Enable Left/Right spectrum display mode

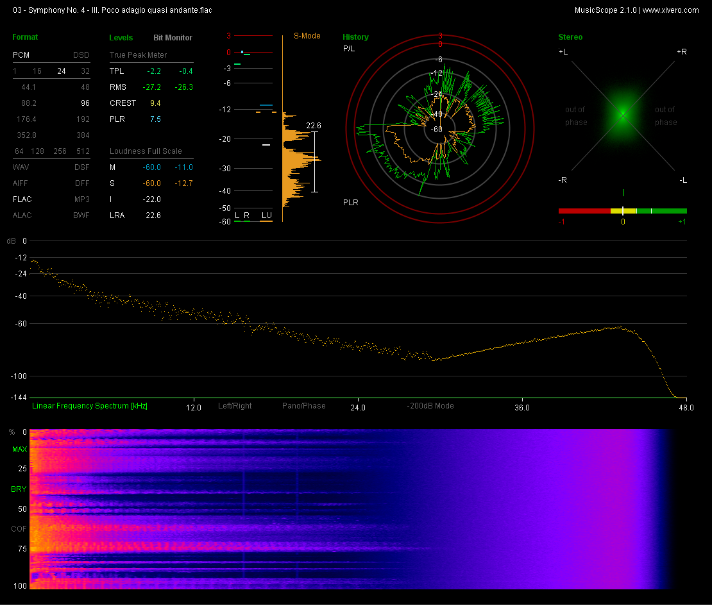(x=235, y=406)
